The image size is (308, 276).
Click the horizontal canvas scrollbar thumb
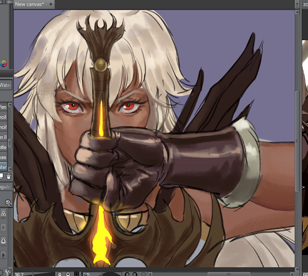229,274
